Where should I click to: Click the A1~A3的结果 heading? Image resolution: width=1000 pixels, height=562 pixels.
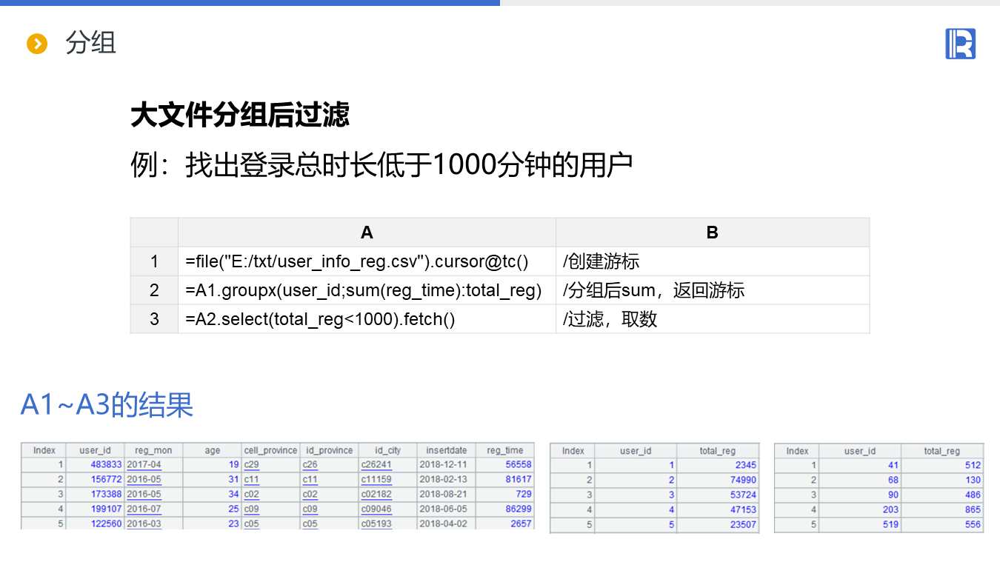pyautogui.click(x=107, y=405)
